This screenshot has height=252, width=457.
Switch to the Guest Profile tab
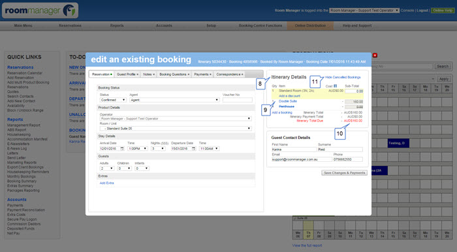(127, 74)
